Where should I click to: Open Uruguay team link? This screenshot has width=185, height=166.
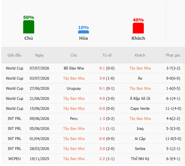(74, 89)
